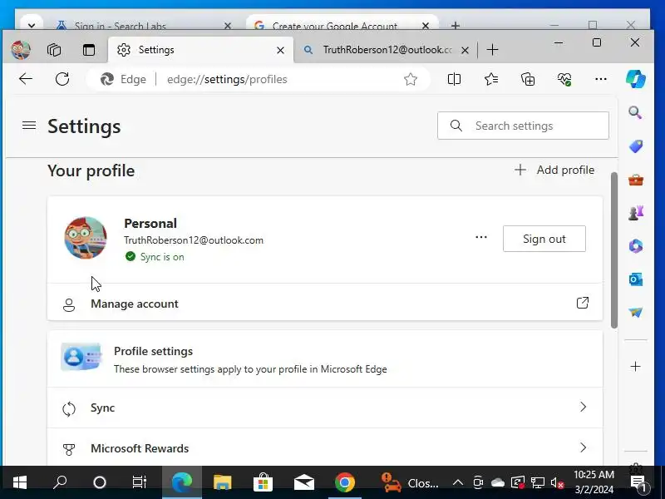Open Chrome tab search dropdown arrow
665x499 pixels.
pos(31,25)
